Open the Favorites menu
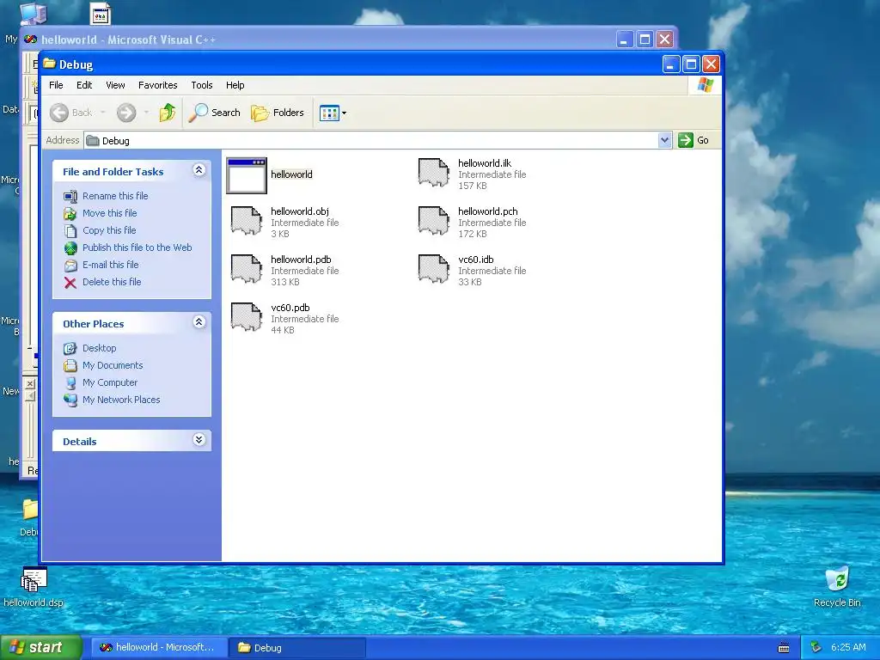880x660 pixels. (x=158, y=85)
